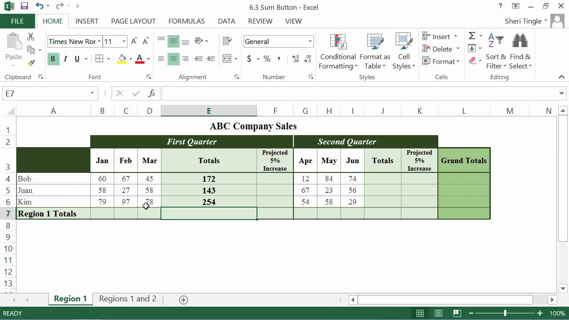Click the Sheri Tingle account name
The height and width of the screenshot is (320, 569).
523,21
